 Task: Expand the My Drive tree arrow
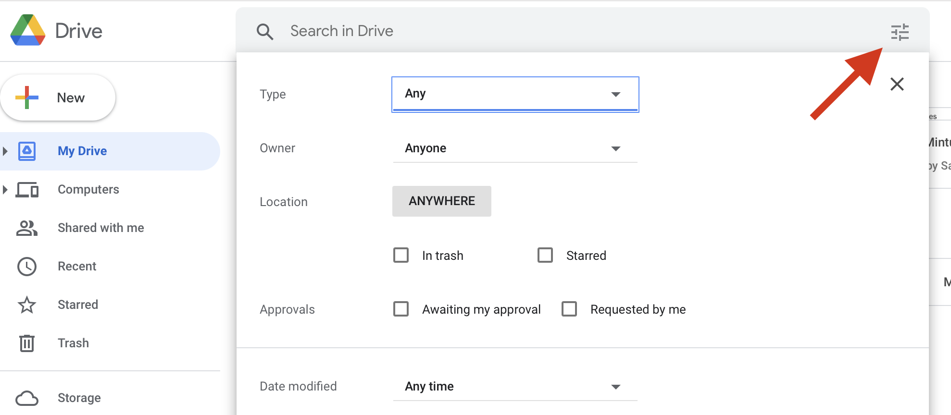[5, 151]
